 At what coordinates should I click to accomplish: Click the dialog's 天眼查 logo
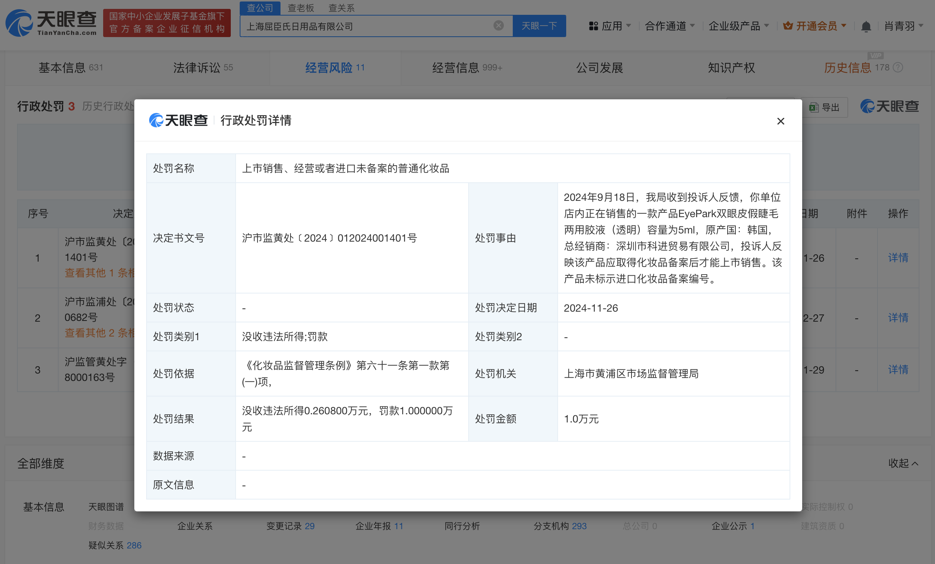[x=178, y=120]
